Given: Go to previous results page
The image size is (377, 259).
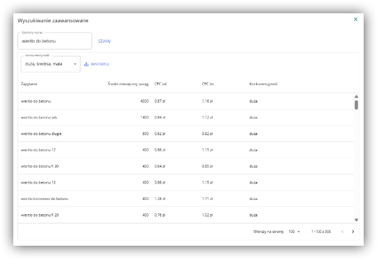Looking at the screenshot, I should pyautogui.click(x=342, y=231).
